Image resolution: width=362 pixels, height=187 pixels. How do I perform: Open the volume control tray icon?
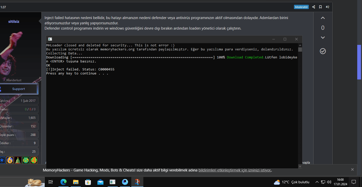329,182
